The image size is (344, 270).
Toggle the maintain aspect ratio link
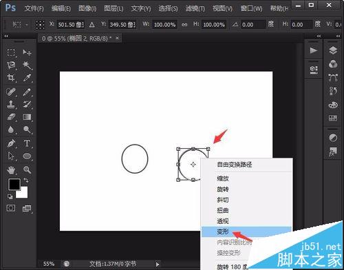[184, 25]
